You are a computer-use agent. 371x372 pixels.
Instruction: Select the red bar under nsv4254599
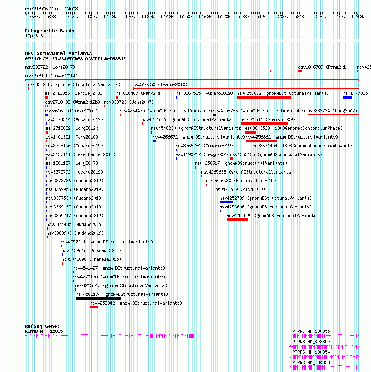coord(237,220)
